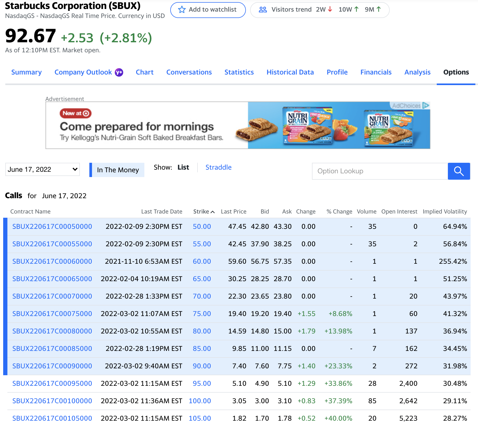Select the List view option

[183, 167]
